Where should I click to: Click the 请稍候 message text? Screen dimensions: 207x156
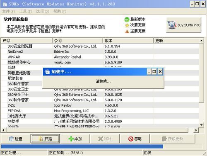(103, 81)
